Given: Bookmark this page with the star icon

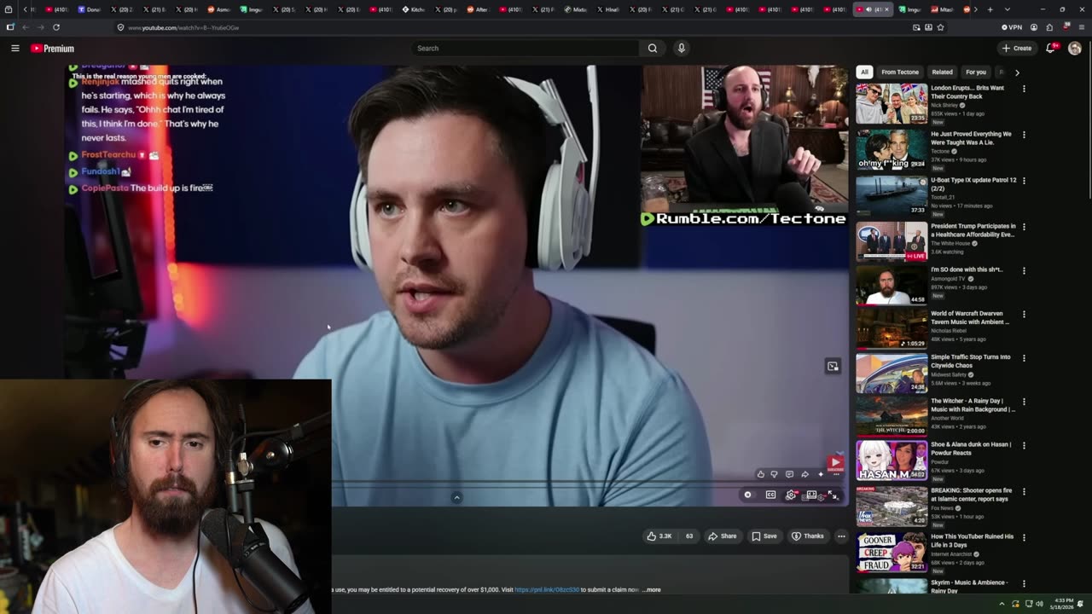Looking at the screenshot, I should coord(940,27).
